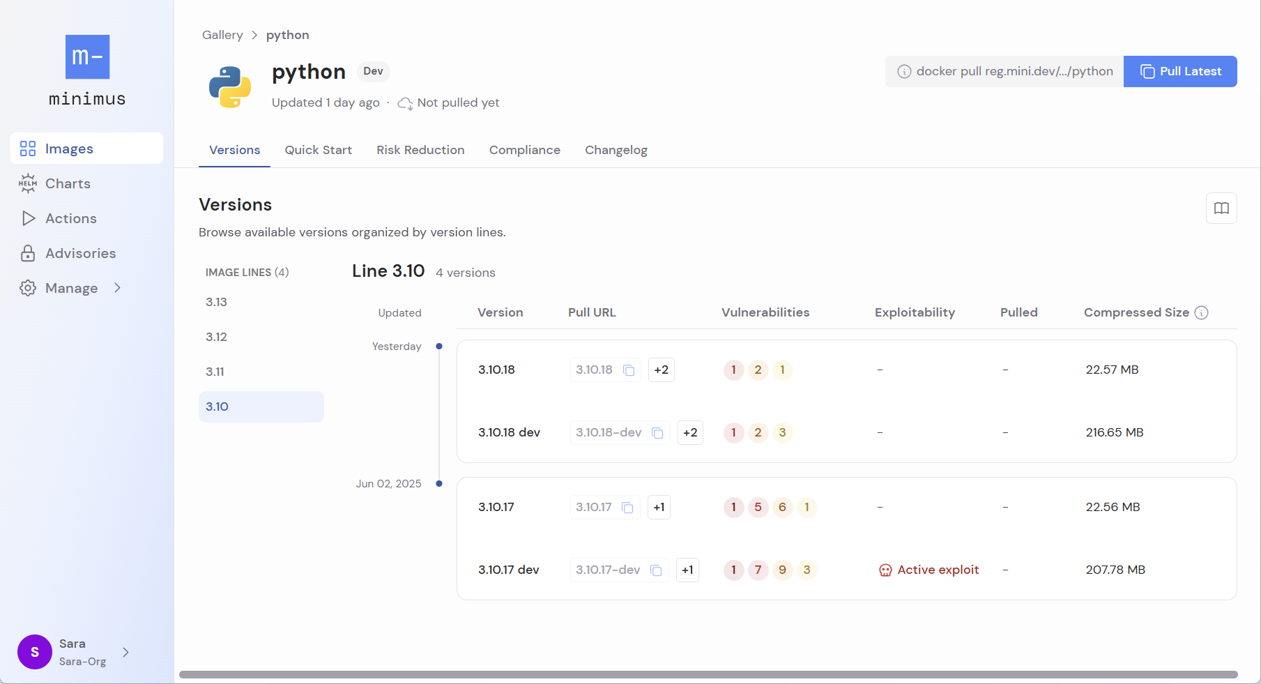Click Active exploit skull icon
The height and width of the screenshot is (684, 1261).
[x=885, y=570]
